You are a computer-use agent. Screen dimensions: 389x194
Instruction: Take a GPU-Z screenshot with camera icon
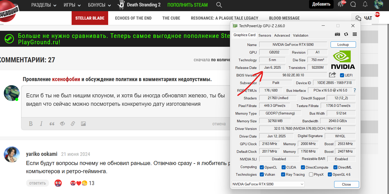click(337, 34)
